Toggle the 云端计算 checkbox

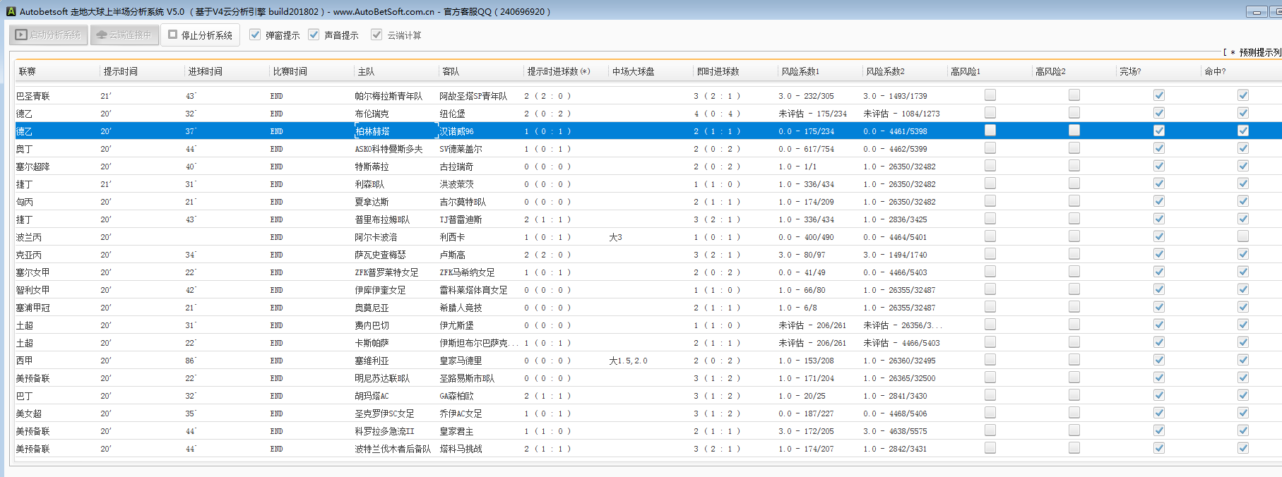pyautogui.click(x=376, y=35)
